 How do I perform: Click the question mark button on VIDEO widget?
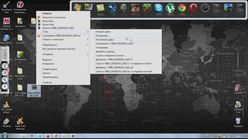coord(5,86)
